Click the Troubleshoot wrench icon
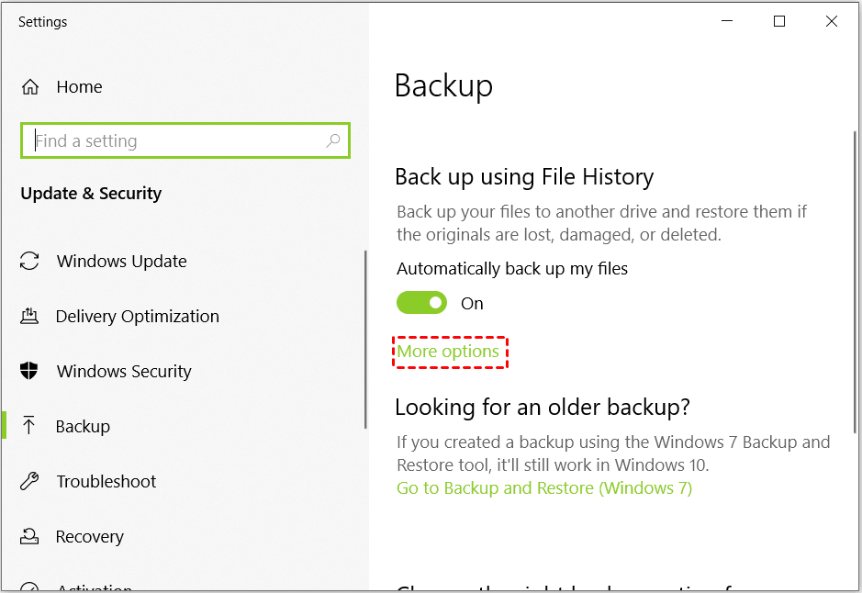The width and height of the screenshot is (862, 593). click(x=29, y=482)
